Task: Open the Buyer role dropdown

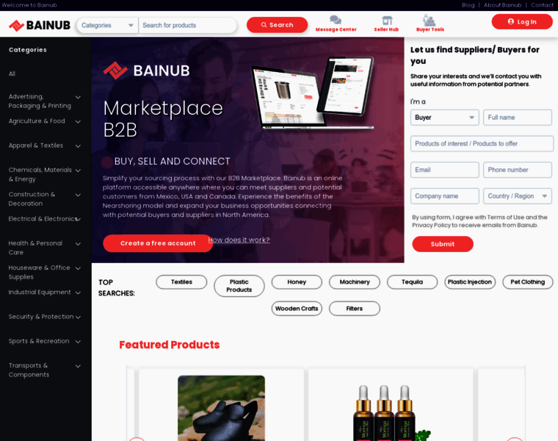Action: (x=444, y=118)
